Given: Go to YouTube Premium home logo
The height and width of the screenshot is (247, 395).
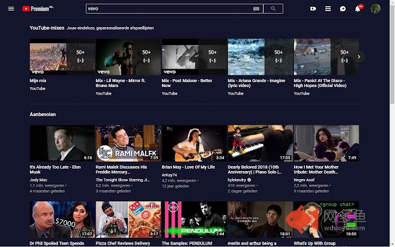Looking at the screenshot, I should [x=38, y=9].
